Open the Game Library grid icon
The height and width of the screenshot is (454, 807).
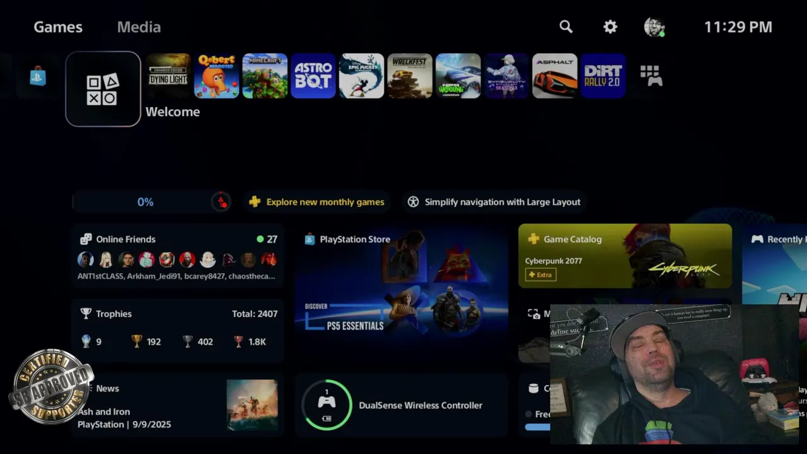click(x=651, y=76)
